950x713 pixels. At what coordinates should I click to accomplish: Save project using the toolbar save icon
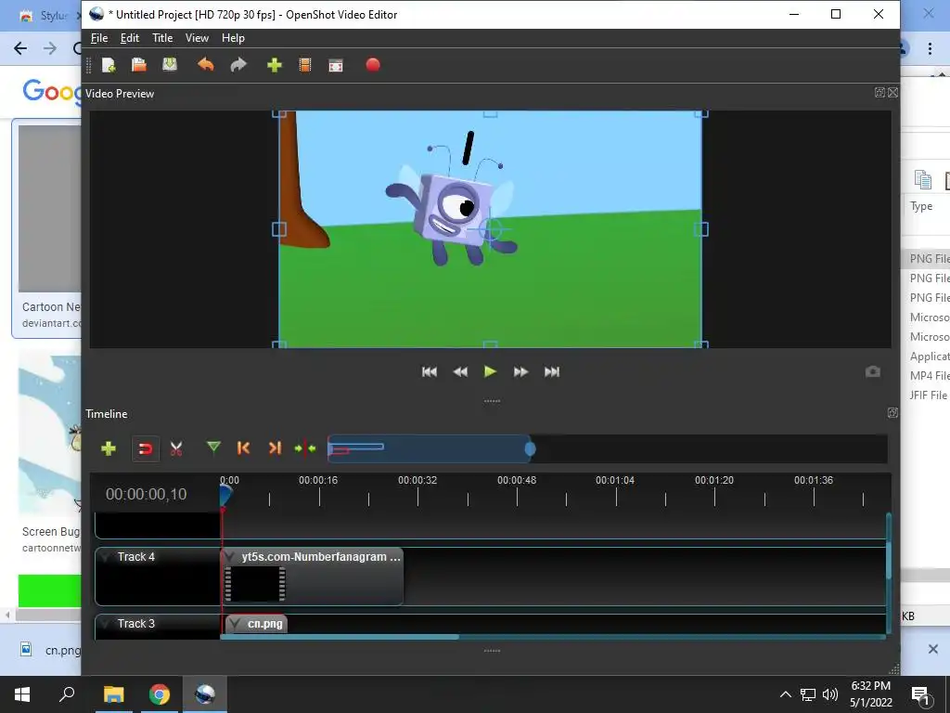point(170,65)
